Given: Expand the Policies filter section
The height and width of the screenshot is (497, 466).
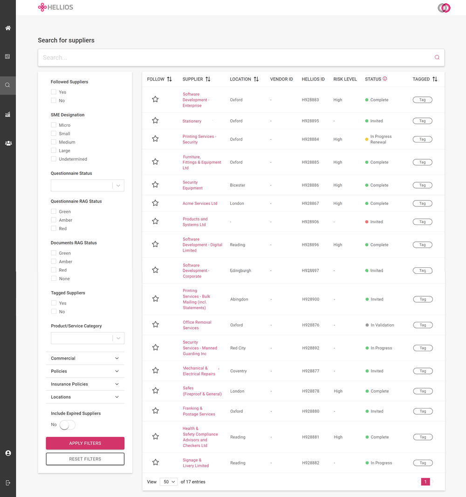Looking at the screenshot, I should coord(85,371).
